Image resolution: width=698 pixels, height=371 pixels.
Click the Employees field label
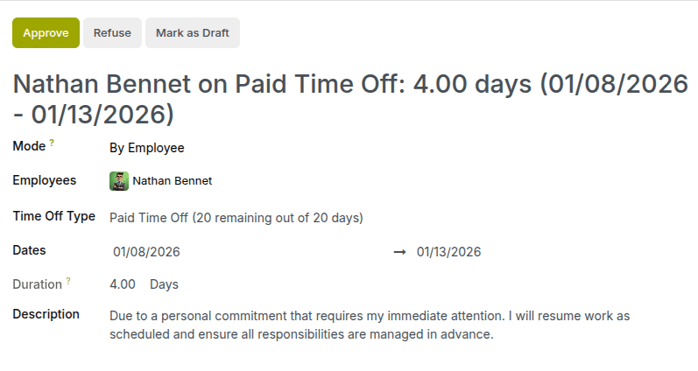[x=44, y=180]
